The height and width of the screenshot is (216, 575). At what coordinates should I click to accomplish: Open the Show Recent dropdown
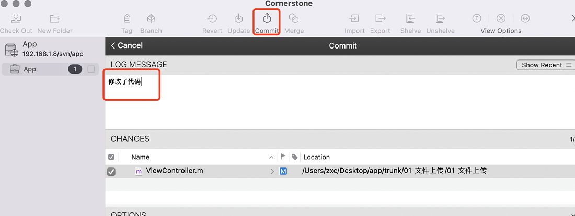(546, 65)
